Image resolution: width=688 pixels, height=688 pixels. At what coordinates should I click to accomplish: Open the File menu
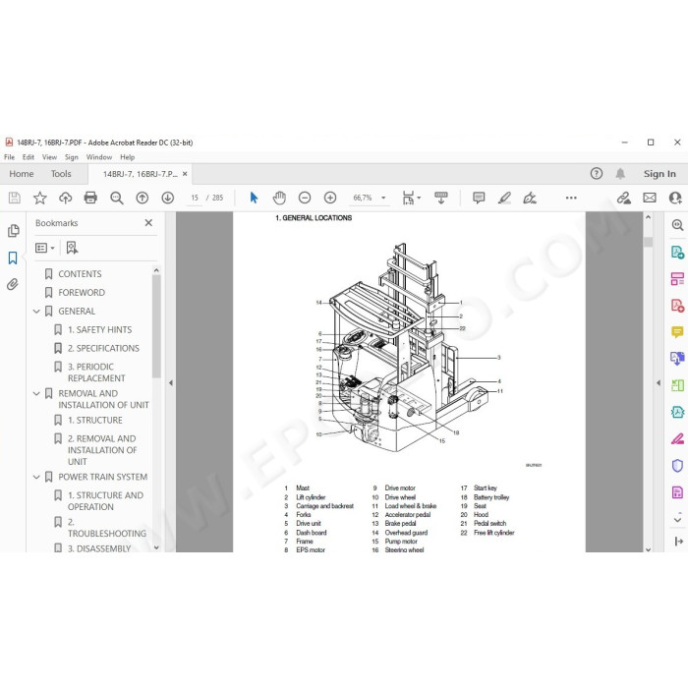point(9,157)
